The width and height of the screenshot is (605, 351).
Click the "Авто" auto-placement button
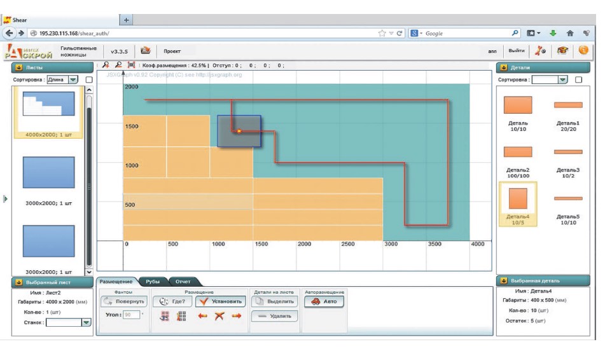(x=324, y=301)
